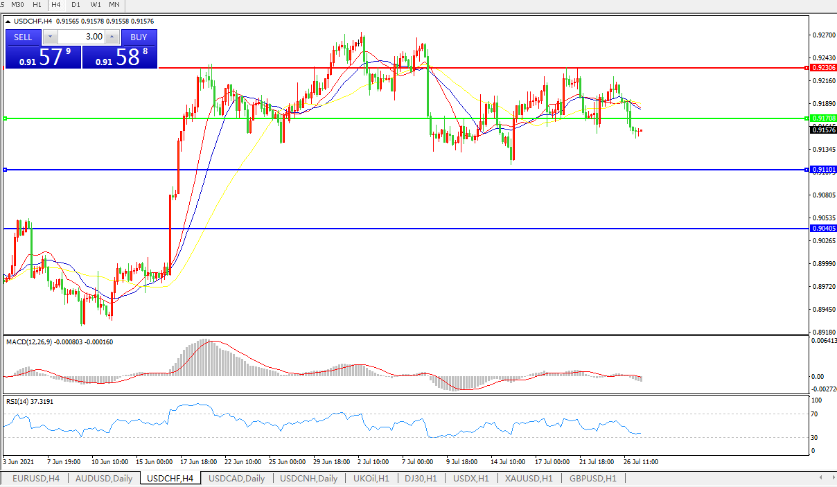The height and width of the screenshot is (487, 837).
Task: Go to the GBPUSD,H1 tab
Action: coord(592,479)
